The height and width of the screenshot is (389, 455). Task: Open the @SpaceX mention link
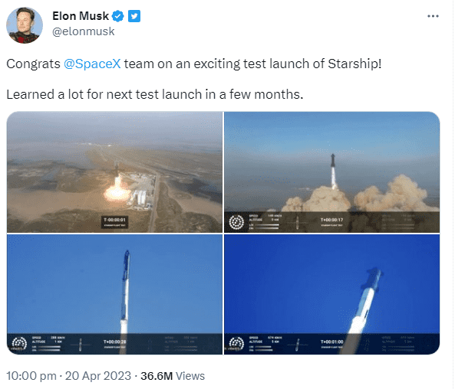(92, 64)
